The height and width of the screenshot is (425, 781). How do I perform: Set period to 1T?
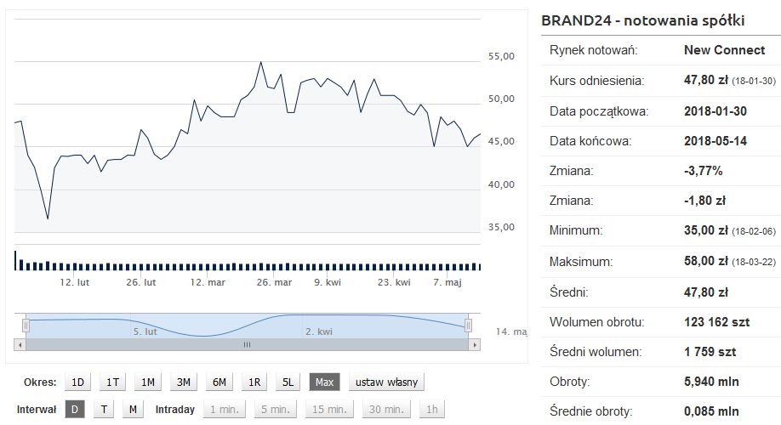(x=112, y=382)
